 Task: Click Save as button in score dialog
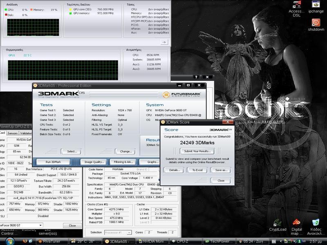click(221, 170)
